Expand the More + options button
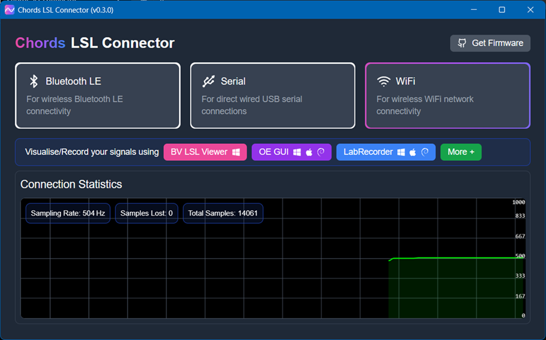Viewport: 546px width, 340px height. (460, 152)
